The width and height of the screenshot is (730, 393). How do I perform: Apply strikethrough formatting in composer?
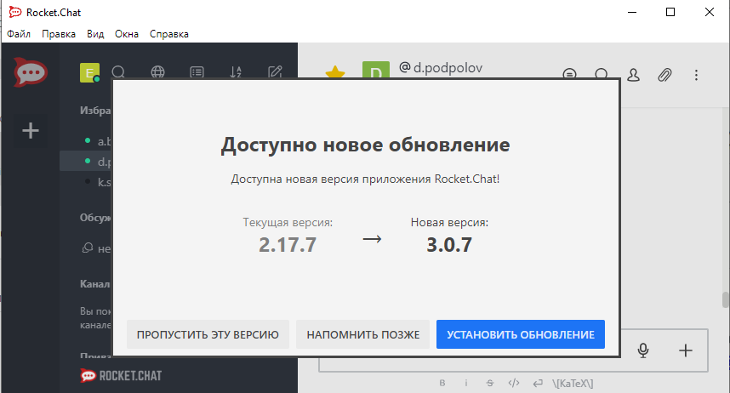point(490,383)
